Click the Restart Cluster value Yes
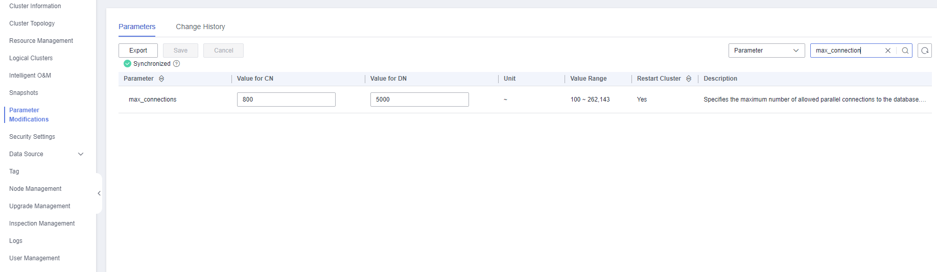937x272 pixels. pos(642,100)
